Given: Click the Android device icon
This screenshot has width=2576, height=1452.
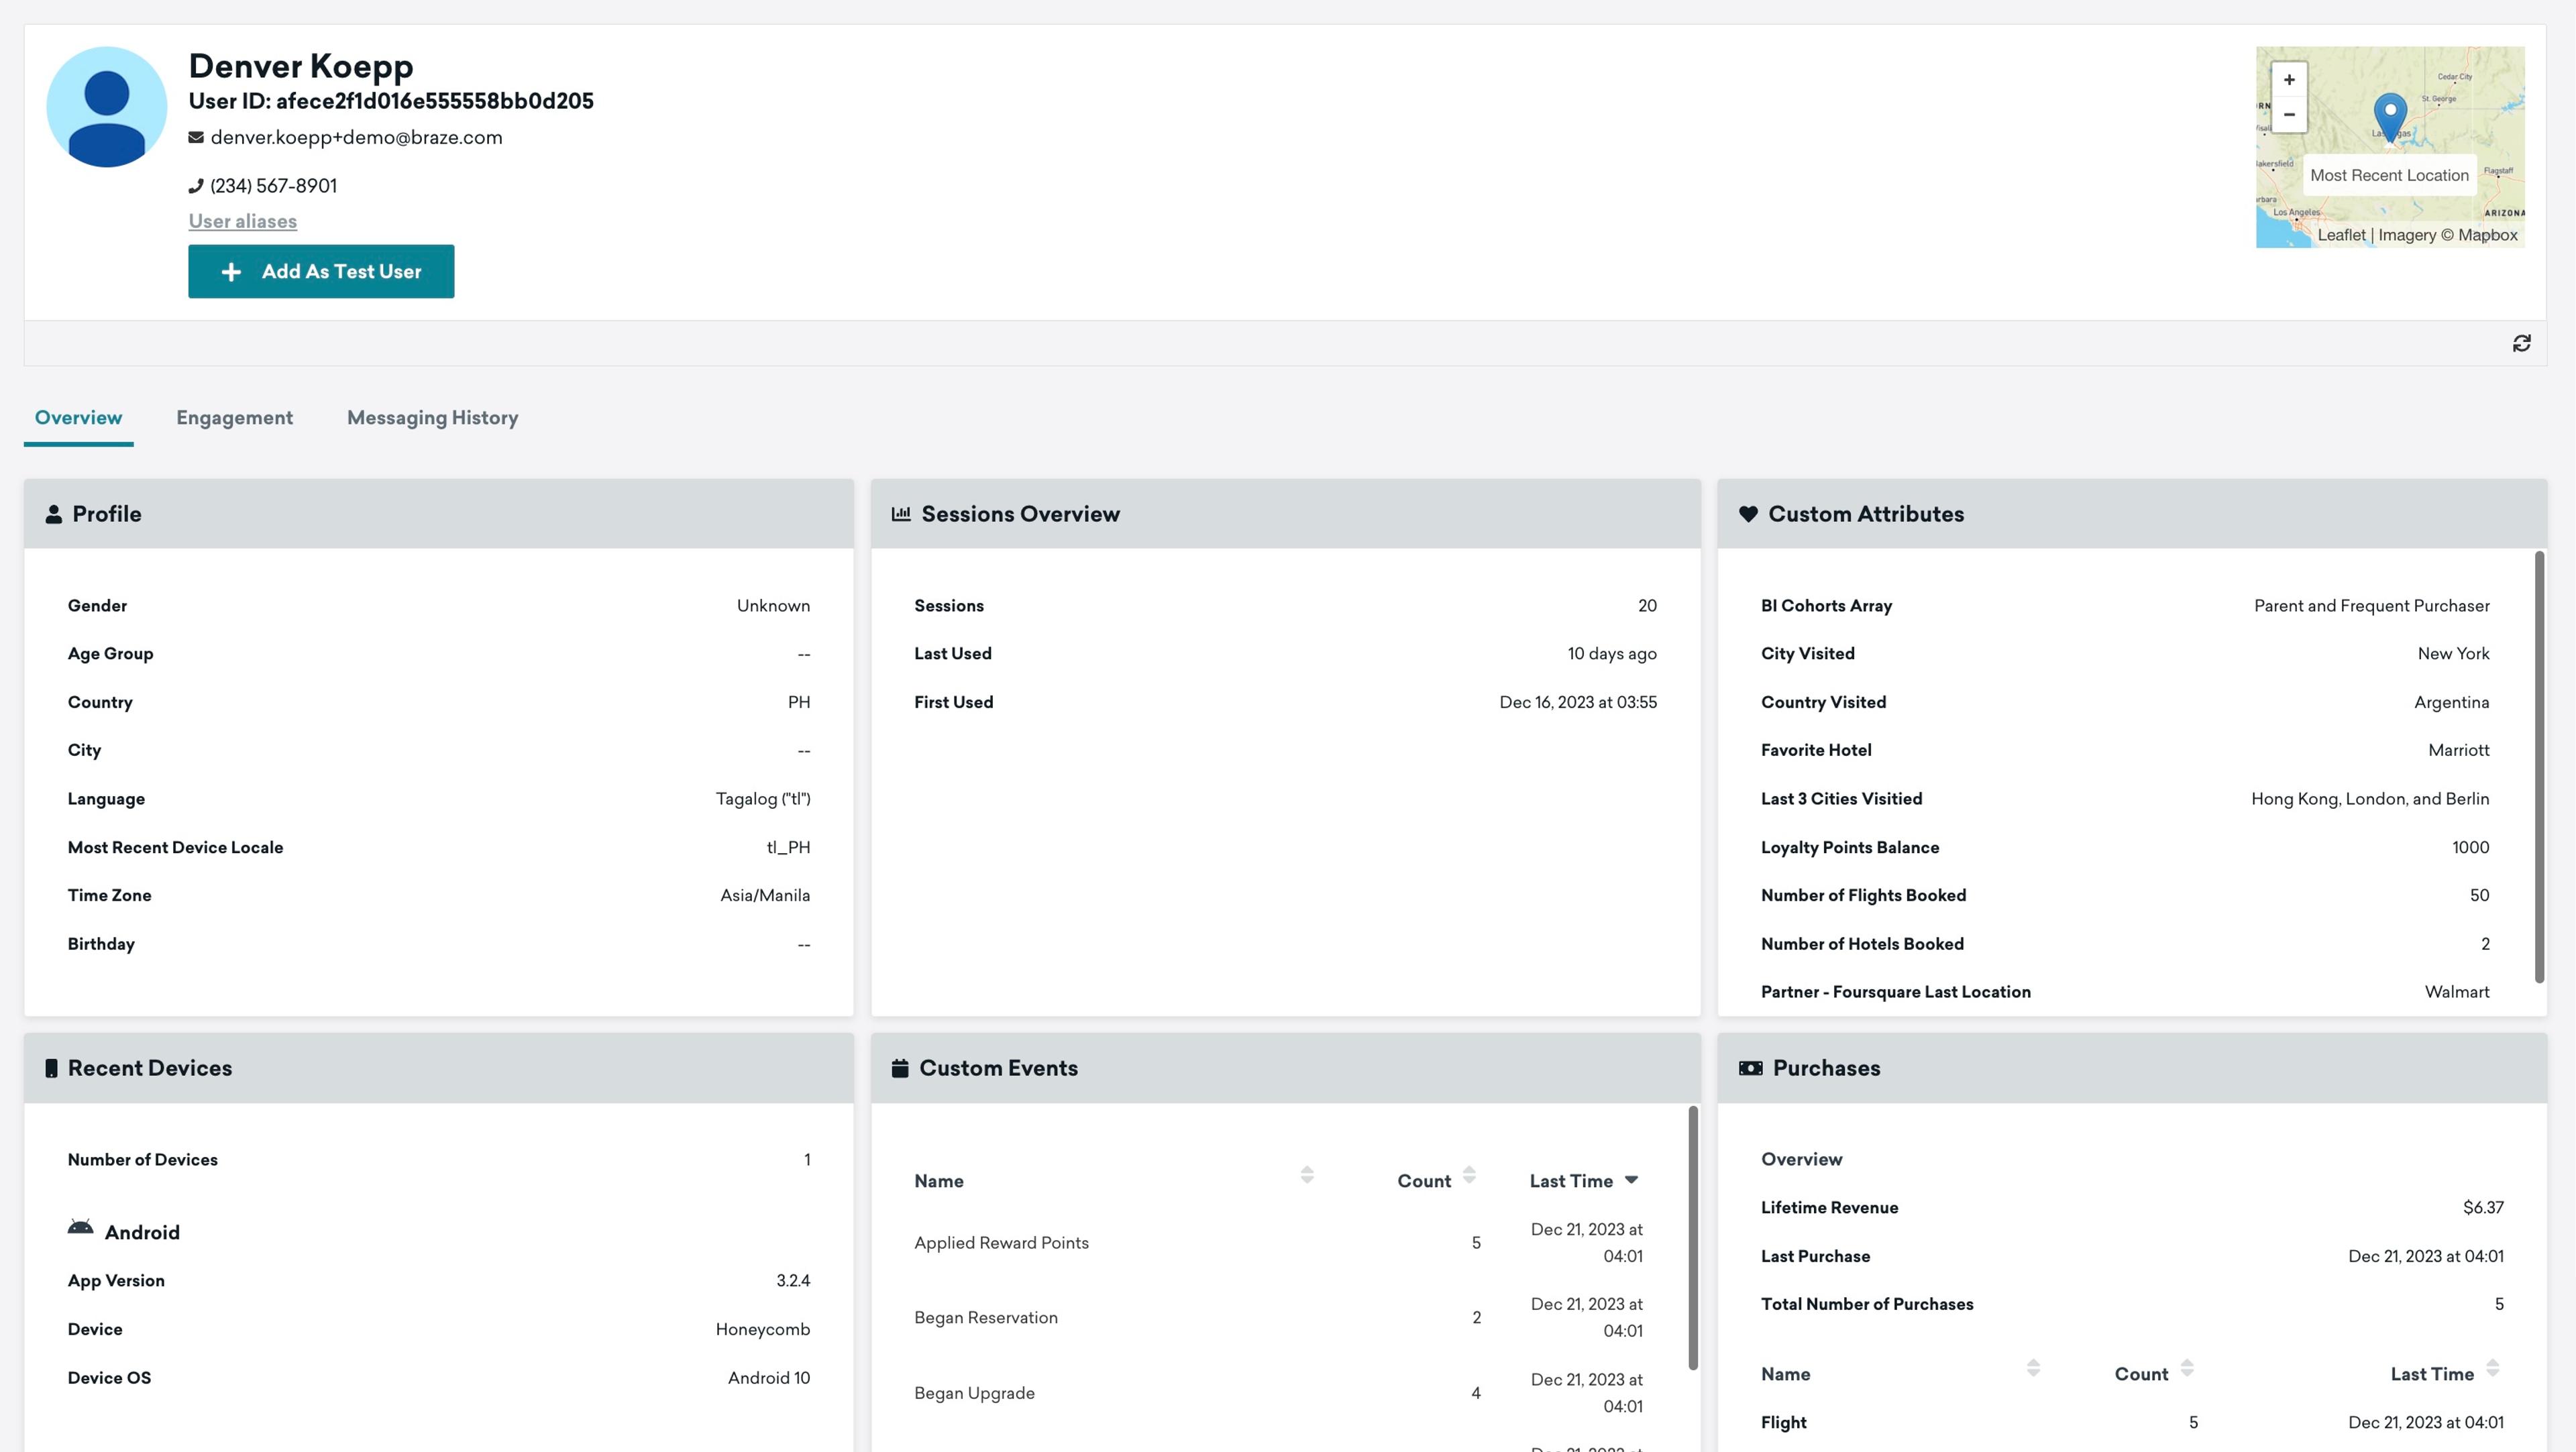Looking at the screenshot, I should (x=81, y=1228).
